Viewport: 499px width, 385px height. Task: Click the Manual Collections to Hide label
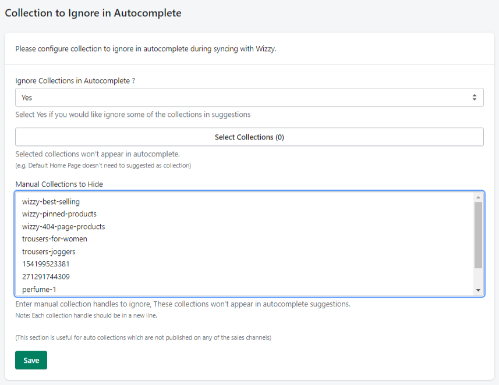coord(59,184)
